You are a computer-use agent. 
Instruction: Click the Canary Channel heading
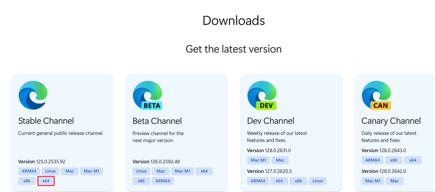(x=391, y=121)
